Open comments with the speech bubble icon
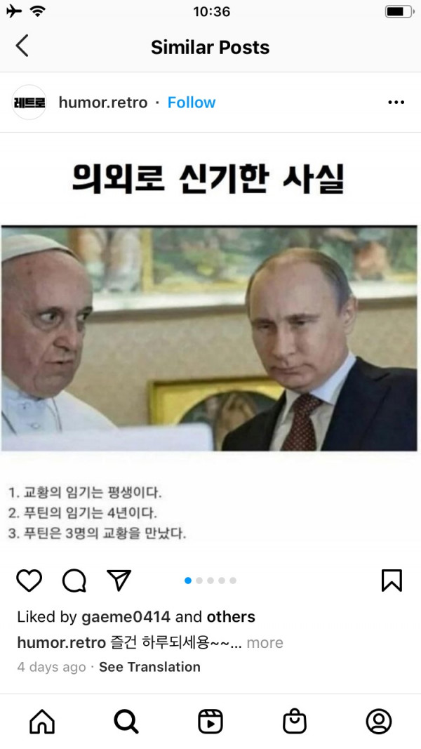 [x=74, y=581]
